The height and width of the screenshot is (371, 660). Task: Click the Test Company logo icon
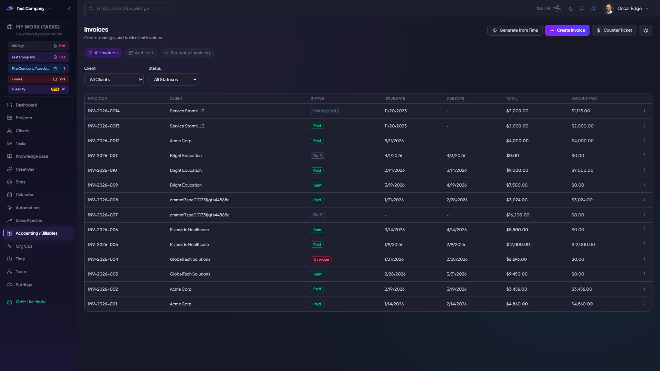[x=10, y=9]
